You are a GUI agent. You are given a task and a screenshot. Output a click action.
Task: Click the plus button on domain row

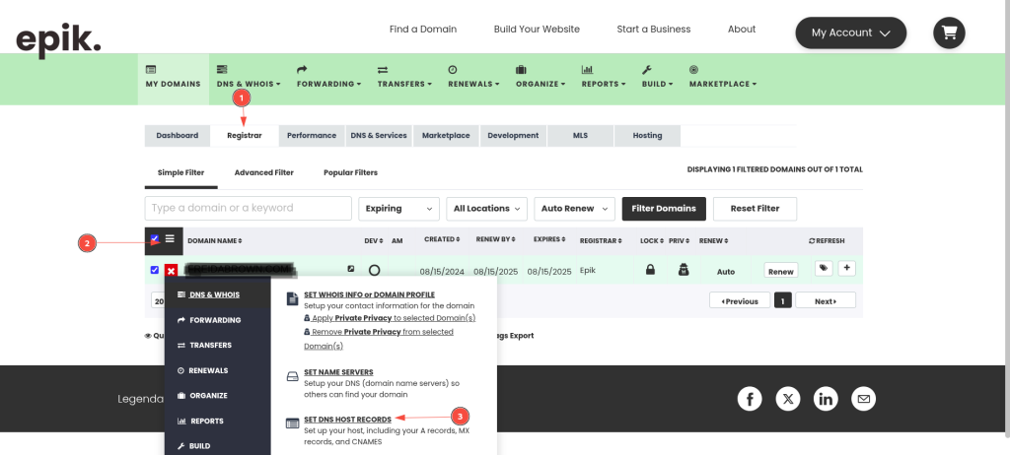tap(846, 268)
